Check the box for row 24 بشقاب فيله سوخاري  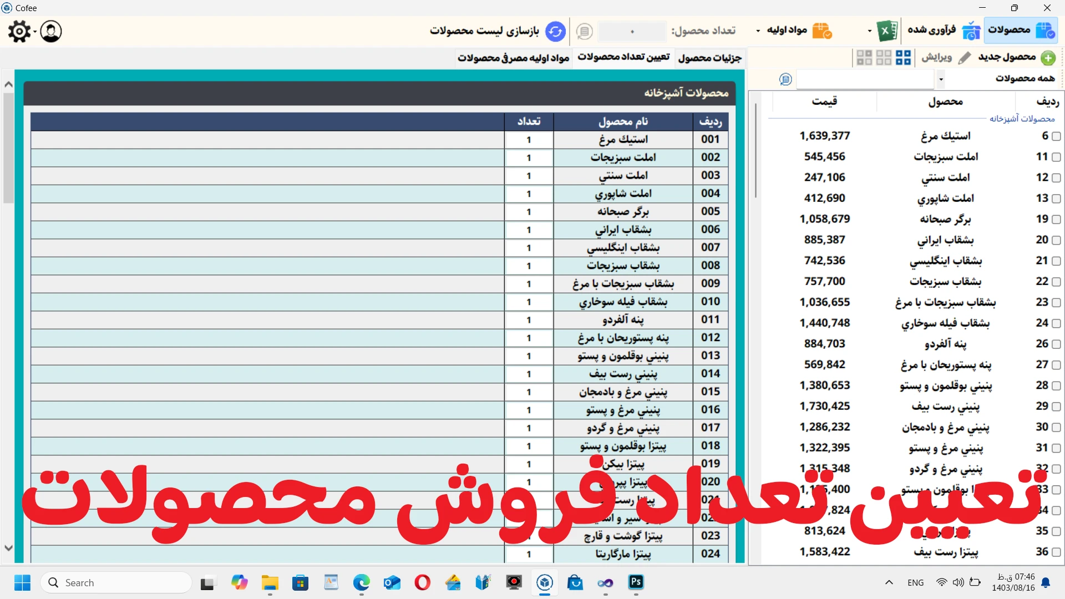click(x=1056, y=323)
